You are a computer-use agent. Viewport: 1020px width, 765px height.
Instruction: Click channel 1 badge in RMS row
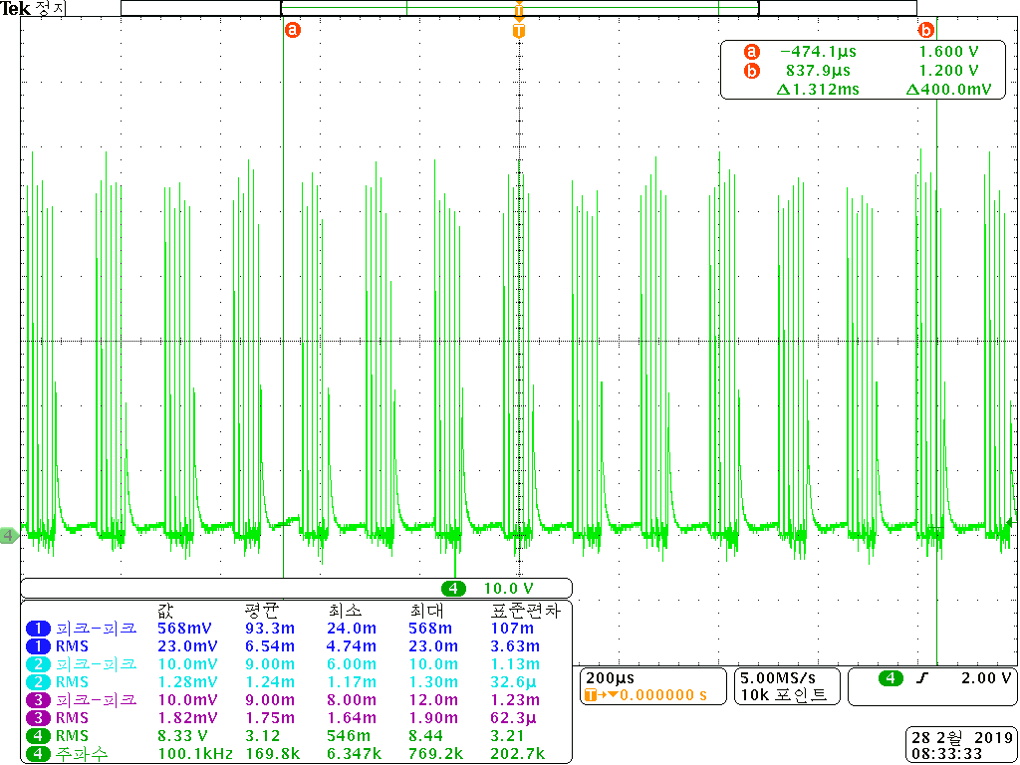click(x=38, y=646)
